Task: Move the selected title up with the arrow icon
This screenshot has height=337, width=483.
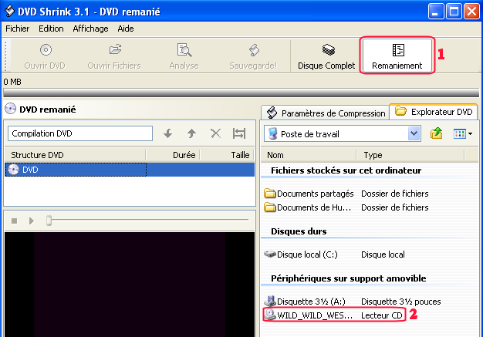Action: (191, 133)
